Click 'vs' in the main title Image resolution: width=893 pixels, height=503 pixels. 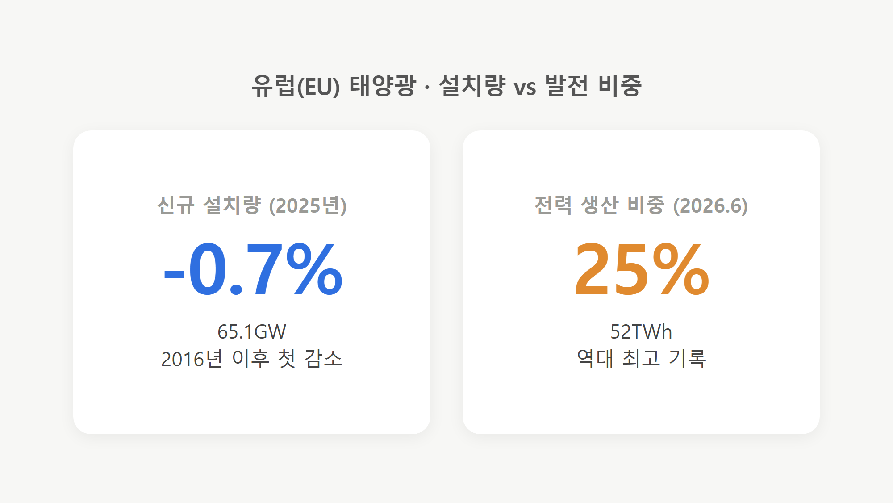pyautogui.click(x=525, y=88)
